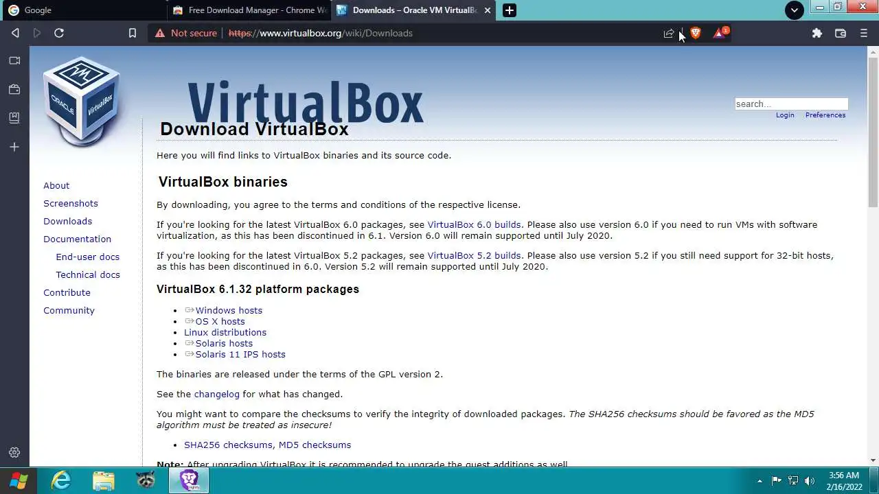Open File Explorer from taskbar
This screenshot has height=494, width=879.
pyautogui.click(x=104, y=480)
